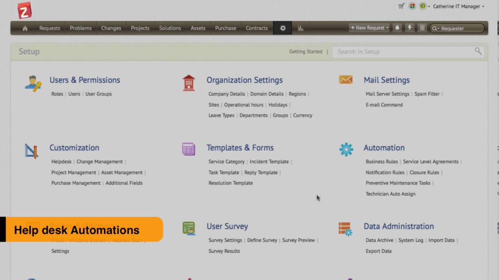This screenshot has width=499, height=280.
Task: Open the Requests tab
Action: [50, 28]
